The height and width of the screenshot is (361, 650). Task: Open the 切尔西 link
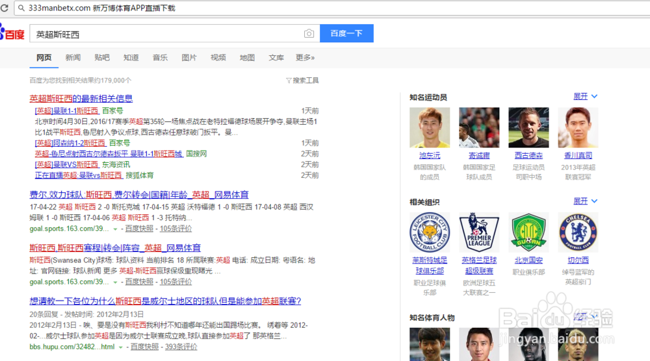(x=578, y=260)
